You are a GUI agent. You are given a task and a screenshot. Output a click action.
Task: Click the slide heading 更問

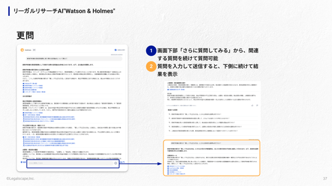[x=25, y=35]
